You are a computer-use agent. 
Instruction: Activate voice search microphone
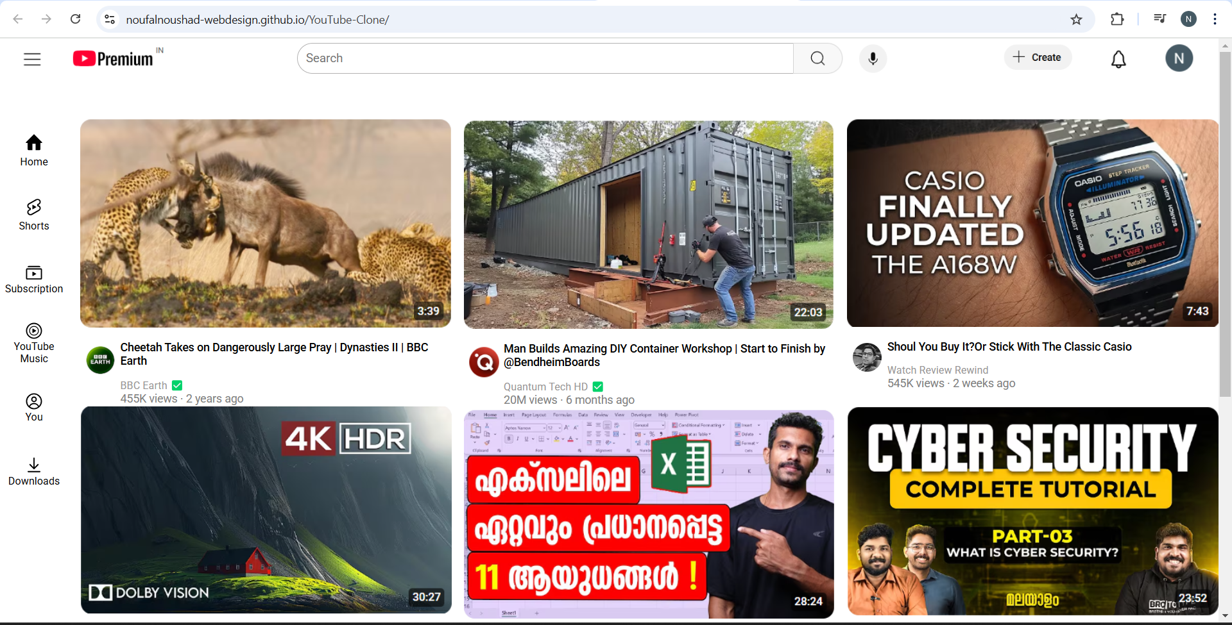pyautogui.click(x=873, y=59)
